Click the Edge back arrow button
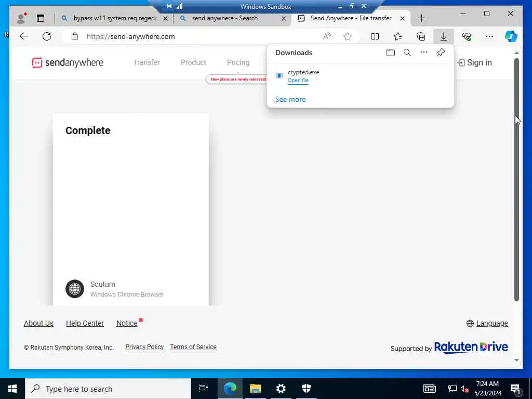The width and height of the screenshot is (532, 399). tap(24, 36)
